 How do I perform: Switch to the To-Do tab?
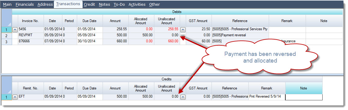[x=119, y=5]
